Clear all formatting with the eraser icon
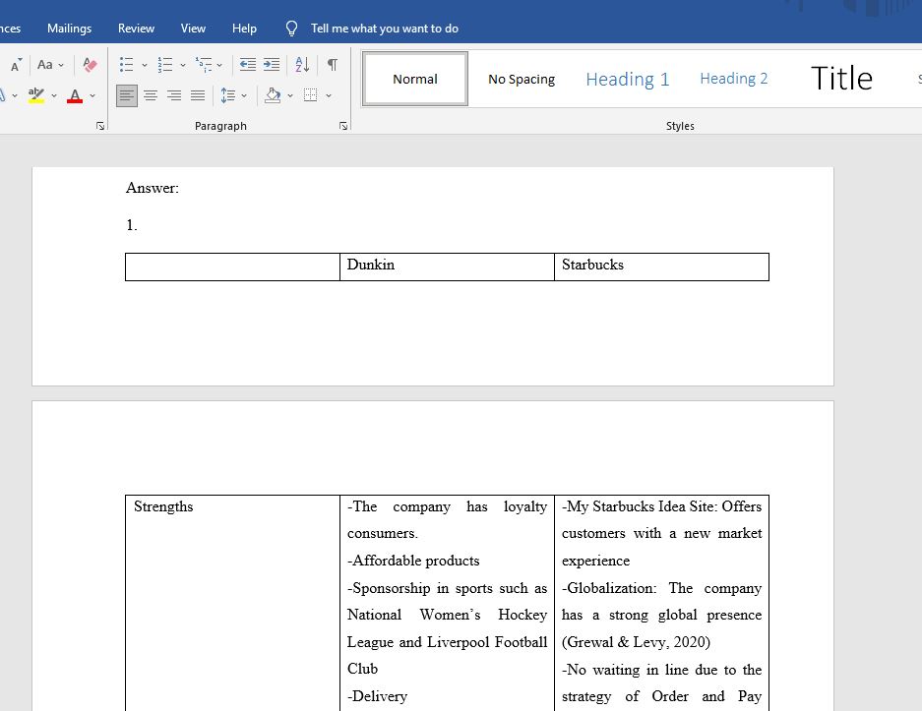The image size is (922, 711). [90, 65]
